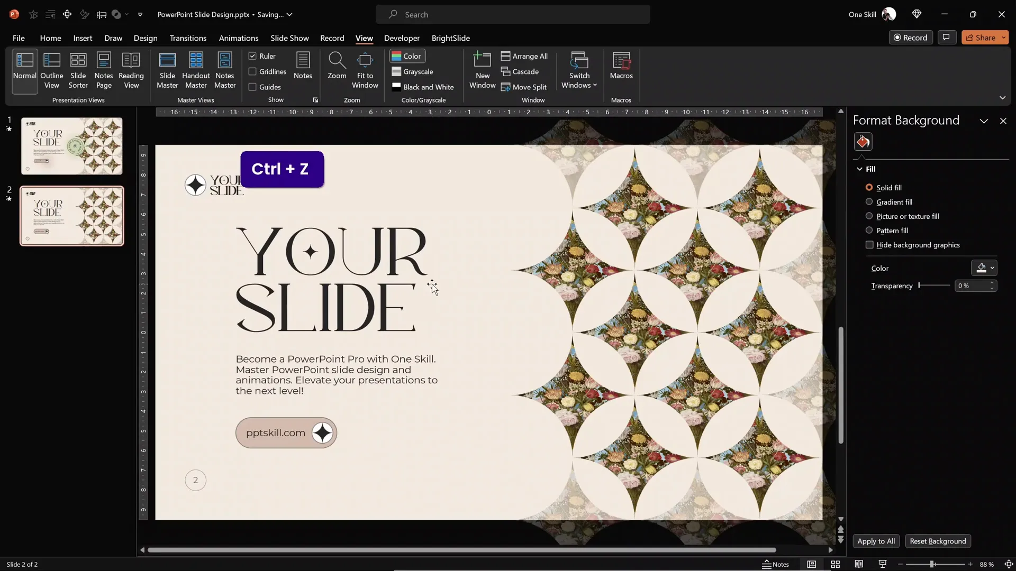This screenshot has height=571, width=1016.
Task: Click Arrange All windows
Action: click(x=524, y=56)
